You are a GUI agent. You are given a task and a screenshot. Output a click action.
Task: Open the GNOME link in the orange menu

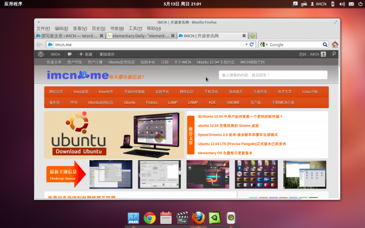point(233,103)
